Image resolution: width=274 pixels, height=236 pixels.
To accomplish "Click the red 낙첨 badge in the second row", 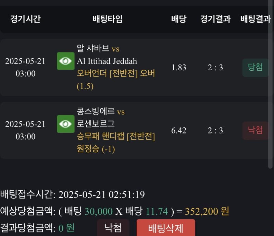I will click(x=255, y=130).
